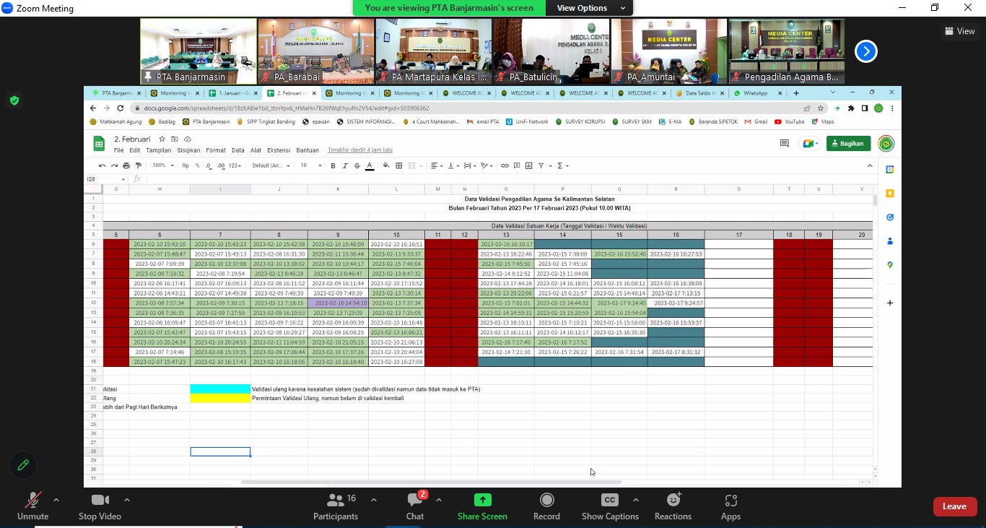
Task: Click the green annotation pencil icon
Action: coord(23,465)
